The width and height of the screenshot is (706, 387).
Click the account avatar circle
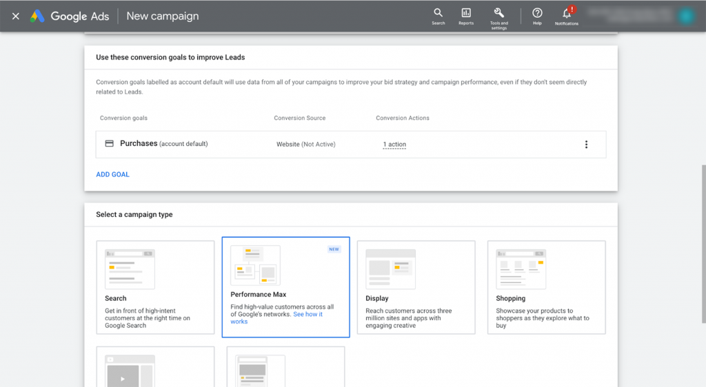click(686, 16)
